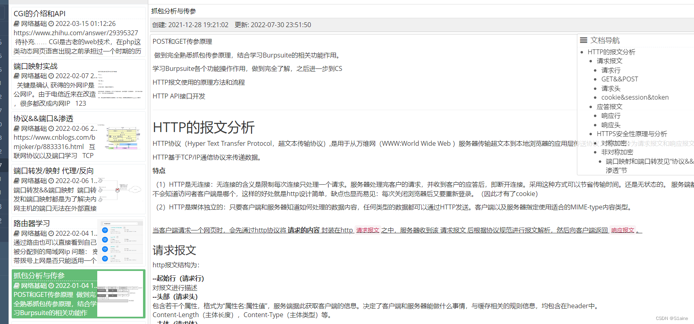Click notebook icon on CGI的介绍和API note

[17, 23]
